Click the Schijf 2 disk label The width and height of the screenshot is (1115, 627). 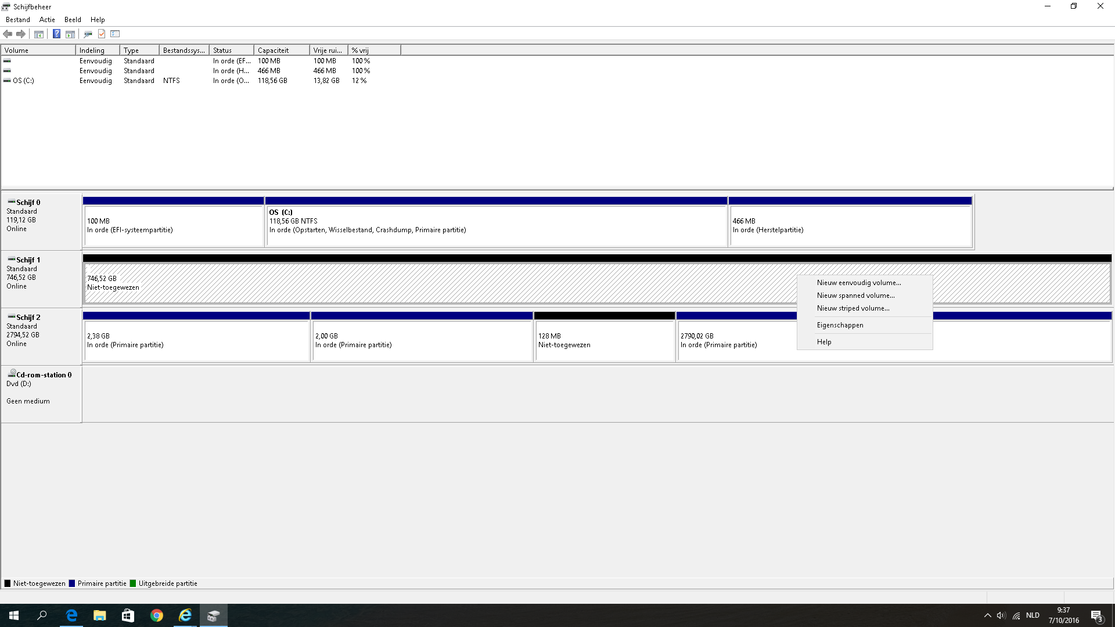tap(28, 318)
